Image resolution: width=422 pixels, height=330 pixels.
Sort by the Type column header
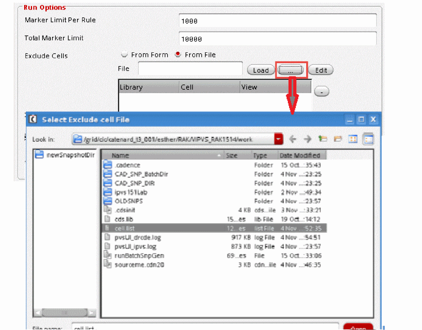[264, 155]
